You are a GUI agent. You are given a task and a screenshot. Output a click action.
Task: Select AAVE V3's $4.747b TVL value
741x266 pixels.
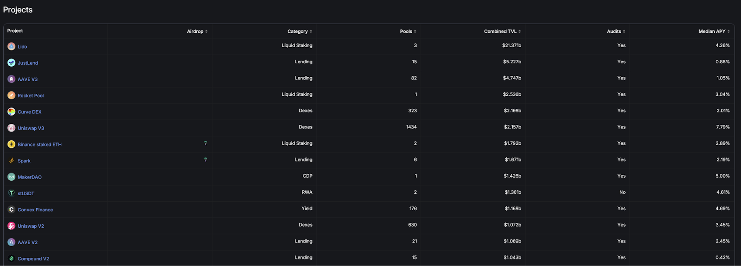tap(512, 78)
